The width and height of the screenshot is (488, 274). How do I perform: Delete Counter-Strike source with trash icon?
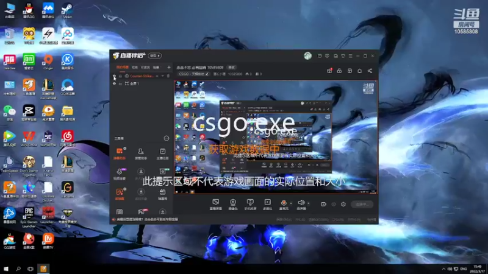(x=168, y=76)
